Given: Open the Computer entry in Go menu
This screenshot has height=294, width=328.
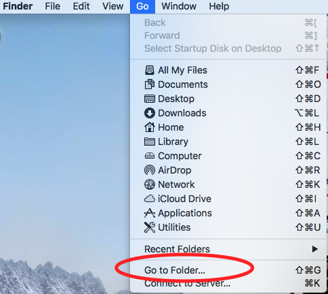Looking at the screenshot, I should coord(229,156).
